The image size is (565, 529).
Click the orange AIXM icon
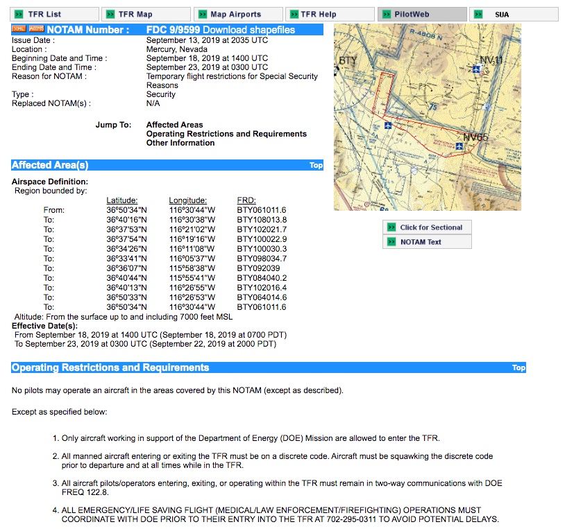tap(36, 29)
